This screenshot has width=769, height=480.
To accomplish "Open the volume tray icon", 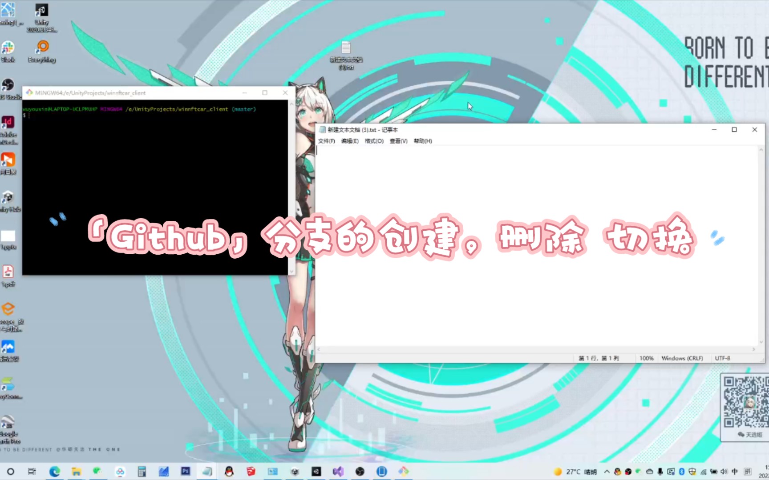I will pyautogui.click(x=724, y=472).
